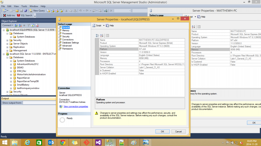Click the New Query button
261x146 pixels.
37,11
